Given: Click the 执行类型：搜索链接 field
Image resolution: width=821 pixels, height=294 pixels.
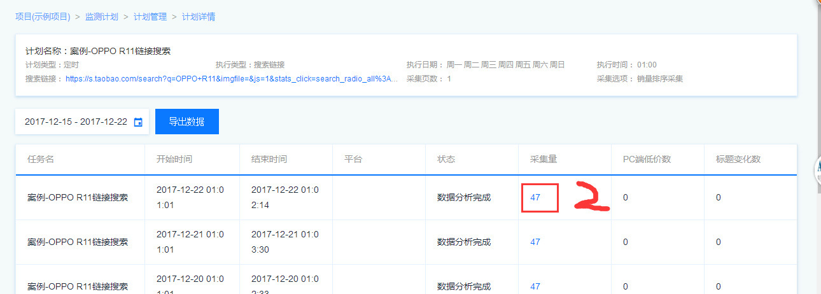Looking at the screenshot, I should [x=250, y=65].
